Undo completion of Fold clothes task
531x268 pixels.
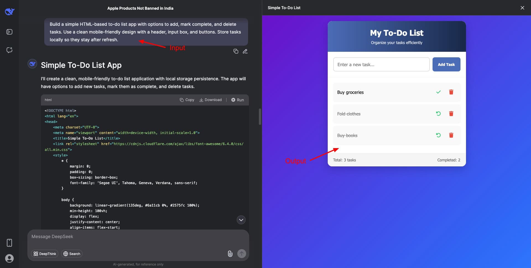[438, 114]
